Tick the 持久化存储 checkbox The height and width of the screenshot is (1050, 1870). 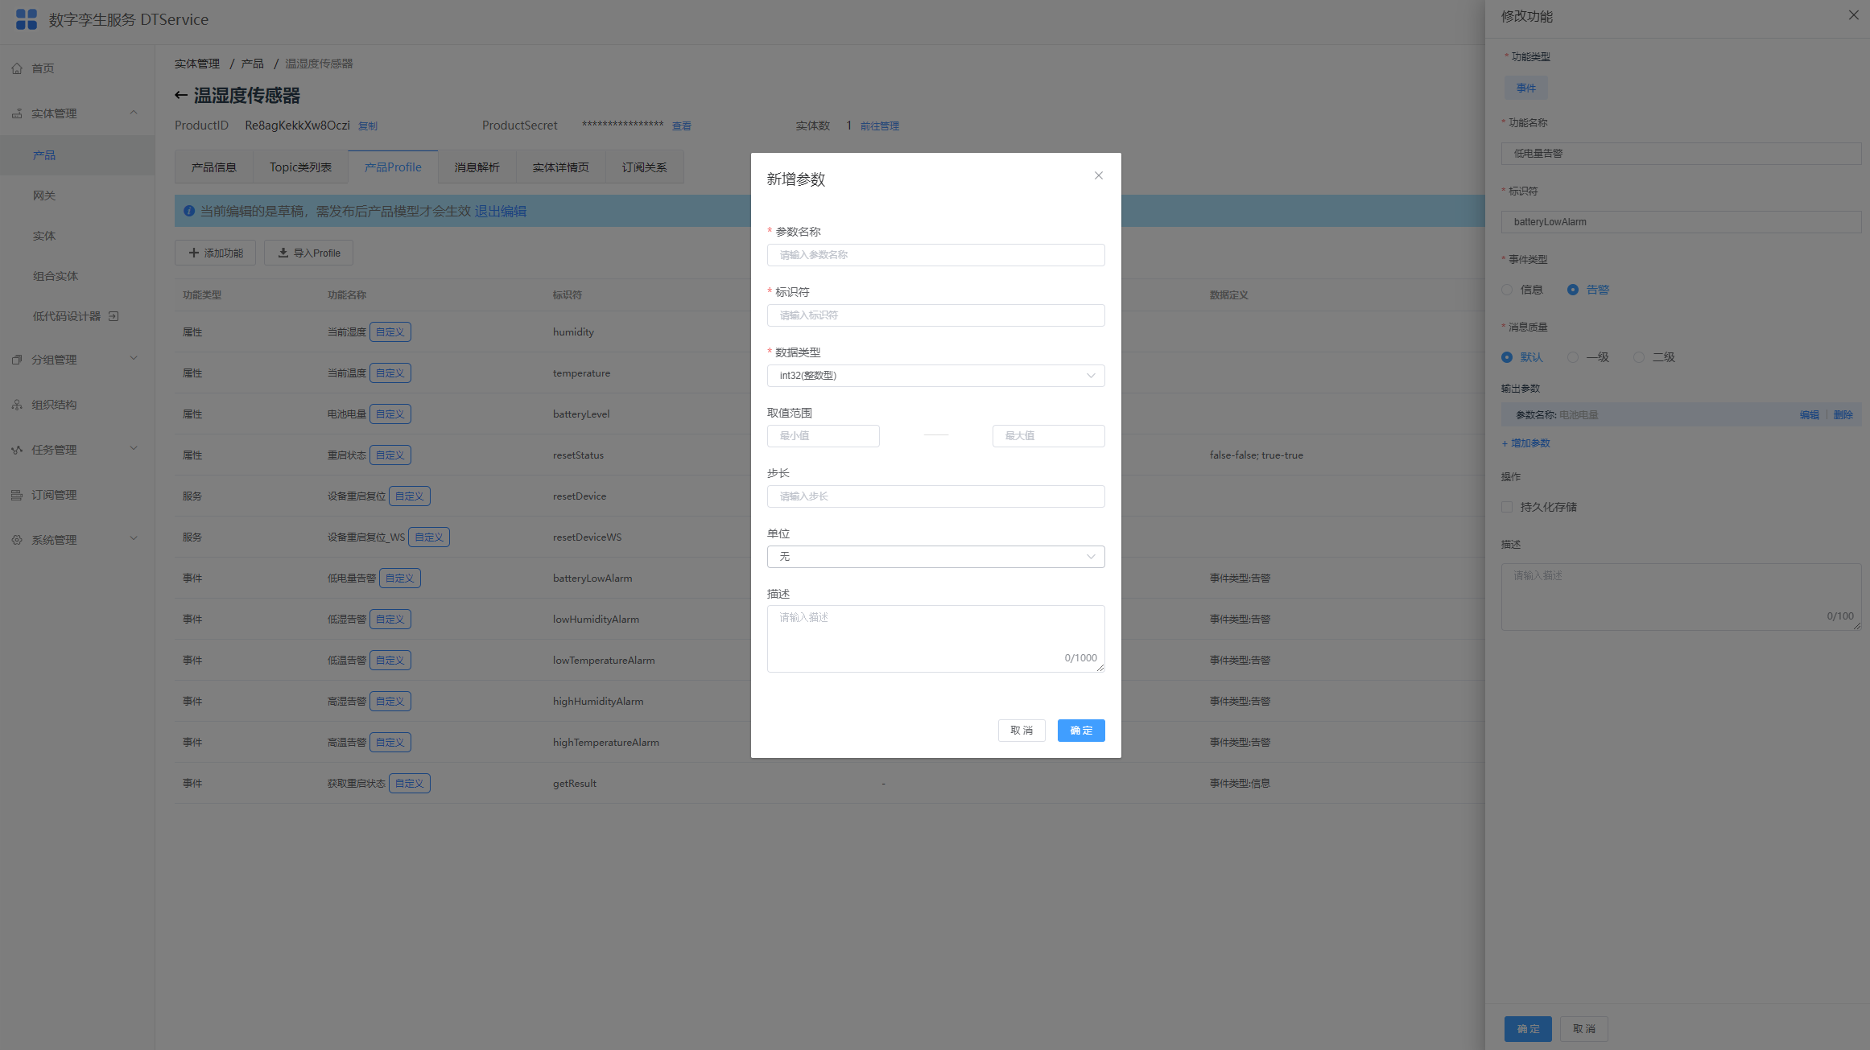(1507, 507)
